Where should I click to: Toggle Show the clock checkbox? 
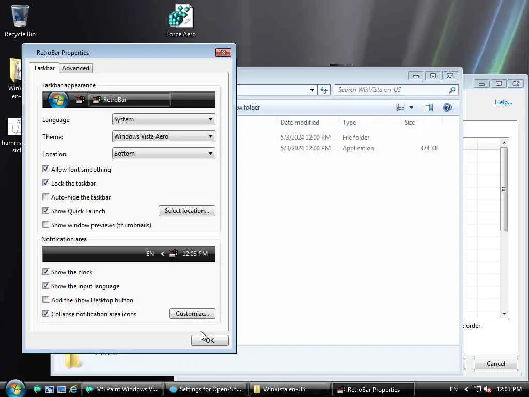point(45,272)
